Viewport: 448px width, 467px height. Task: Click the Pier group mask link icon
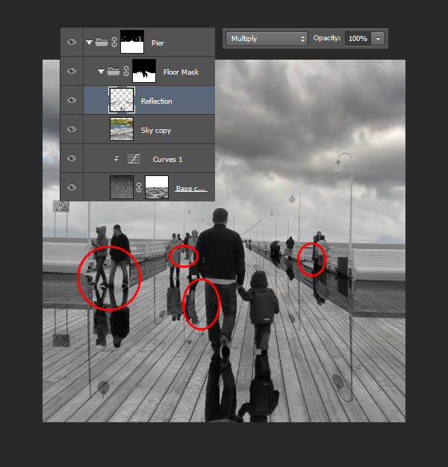113,43
